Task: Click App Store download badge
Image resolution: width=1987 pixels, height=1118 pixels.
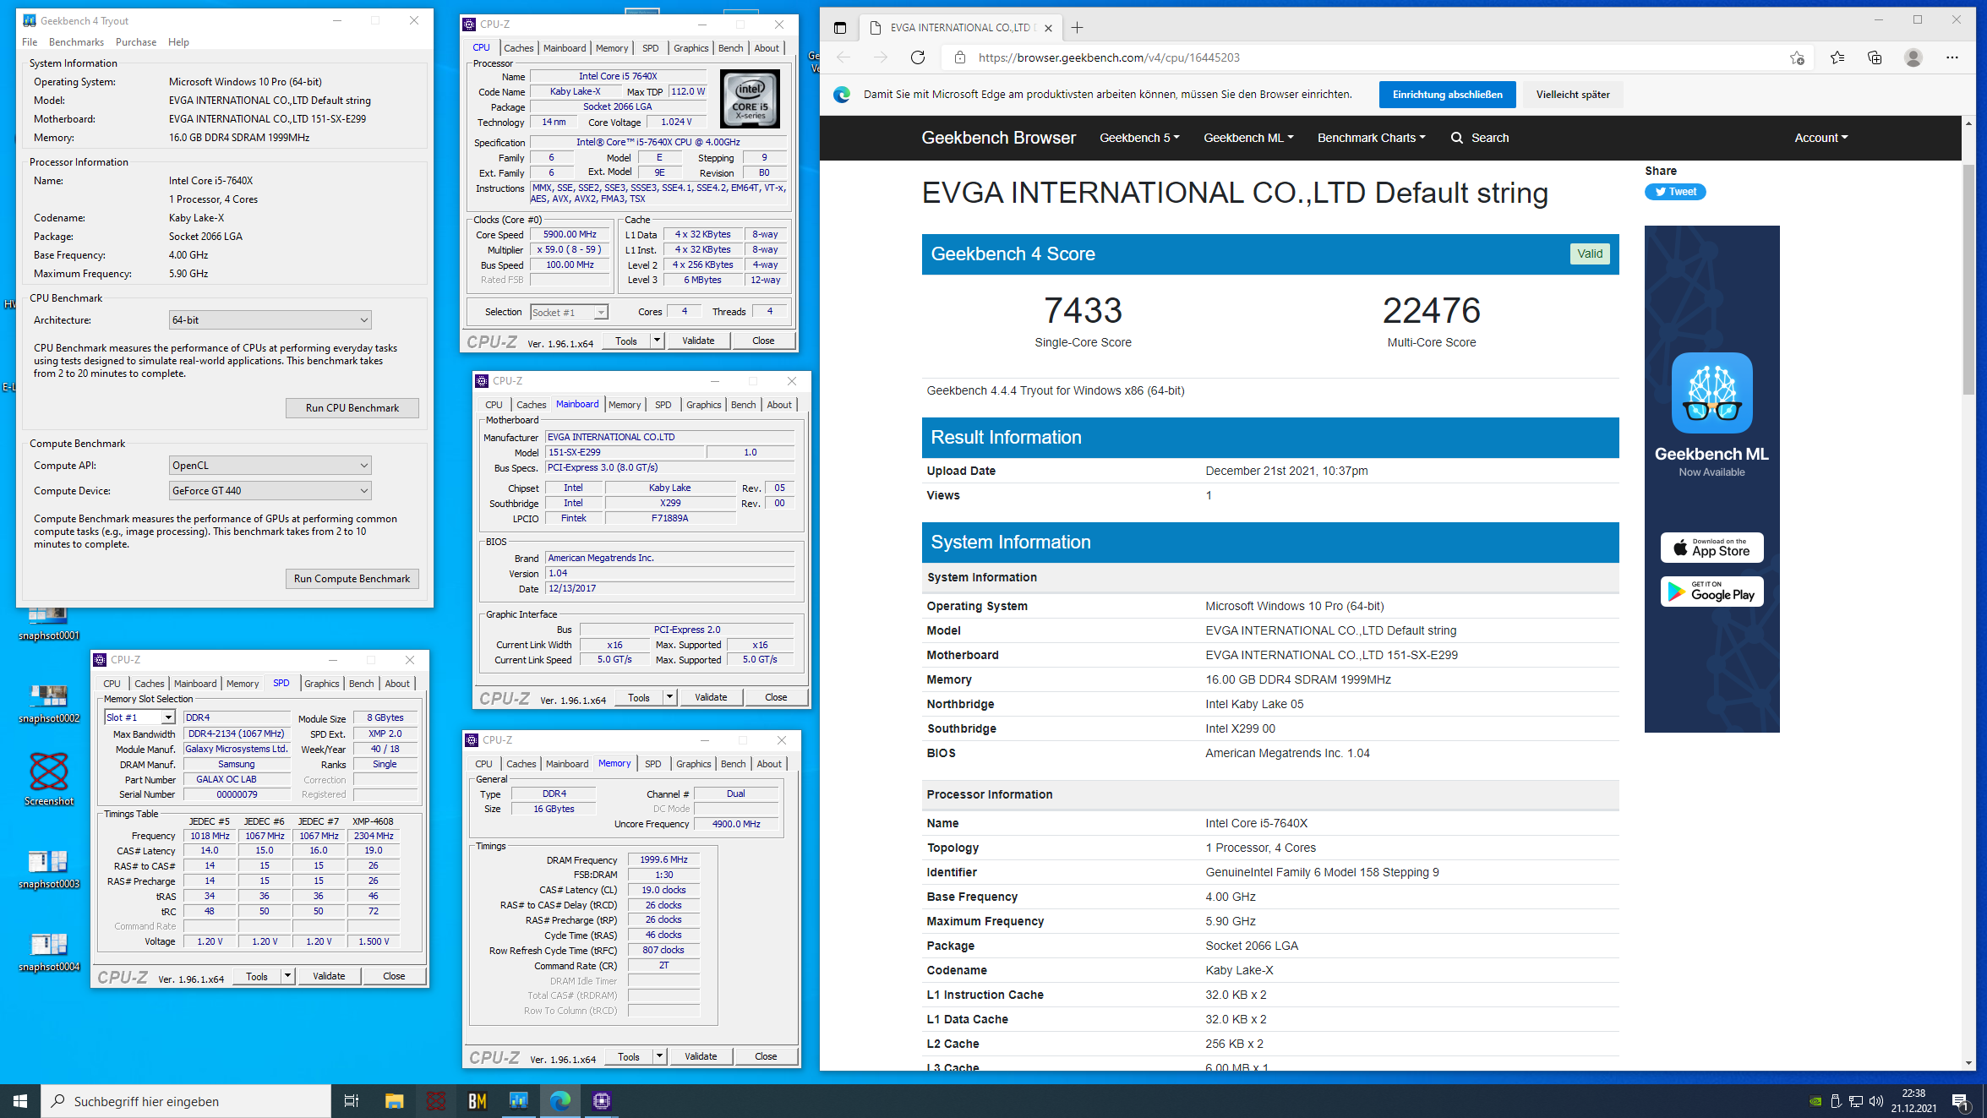Action: [x=1711, y=548]
